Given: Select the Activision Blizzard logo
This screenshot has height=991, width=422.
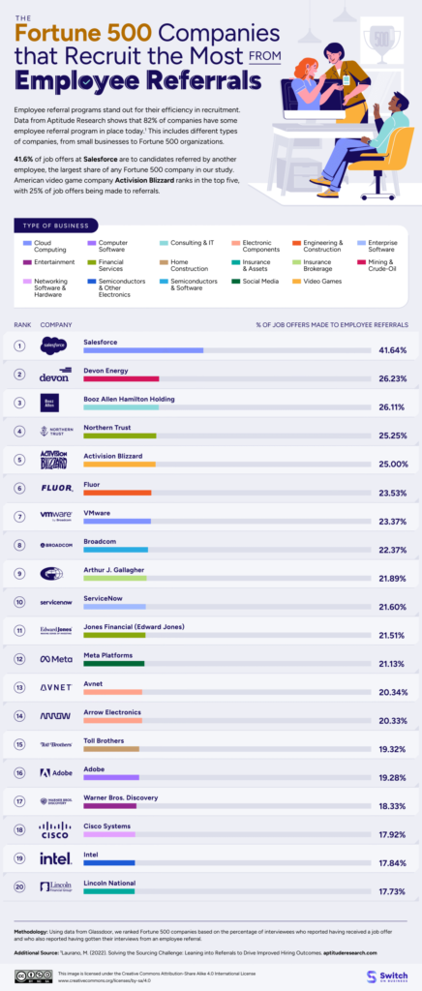Looking at the screenshot, I should (x=53, y=460).
